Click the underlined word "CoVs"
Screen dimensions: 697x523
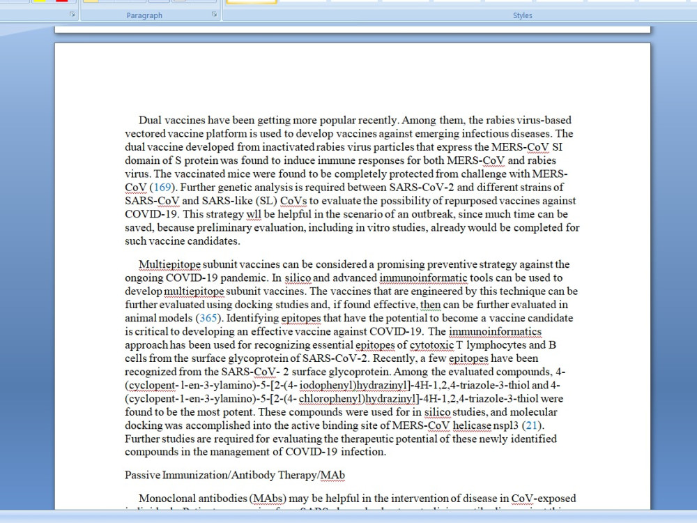click(x=293, y=201)
